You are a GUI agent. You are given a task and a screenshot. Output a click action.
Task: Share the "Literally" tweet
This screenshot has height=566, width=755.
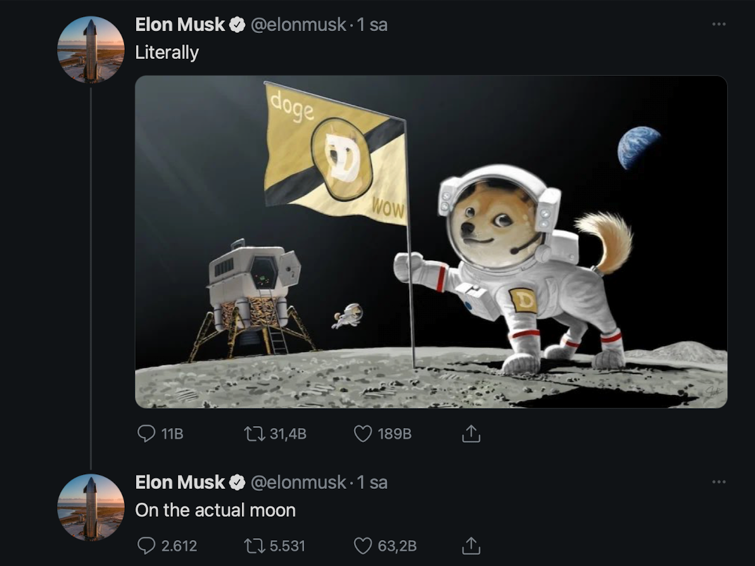click(469, 434)
